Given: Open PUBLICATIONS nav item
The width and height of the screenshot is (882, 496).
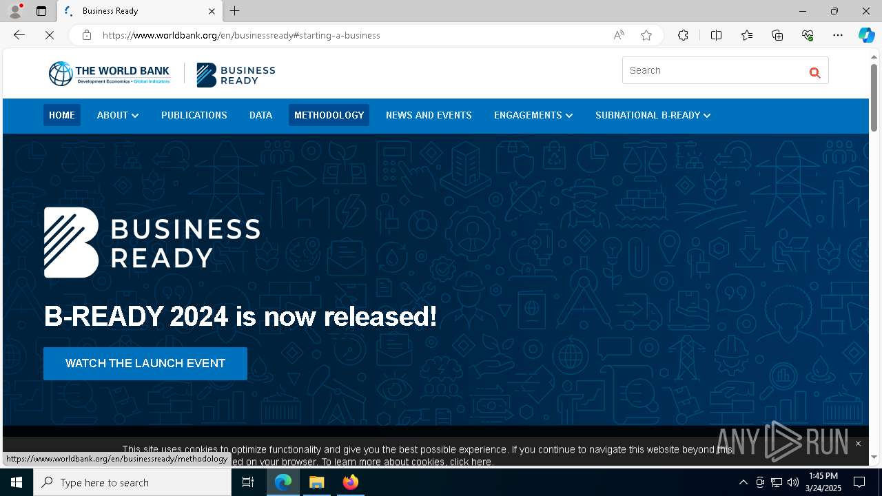Looking at the screenshot, I should (194, 115).
